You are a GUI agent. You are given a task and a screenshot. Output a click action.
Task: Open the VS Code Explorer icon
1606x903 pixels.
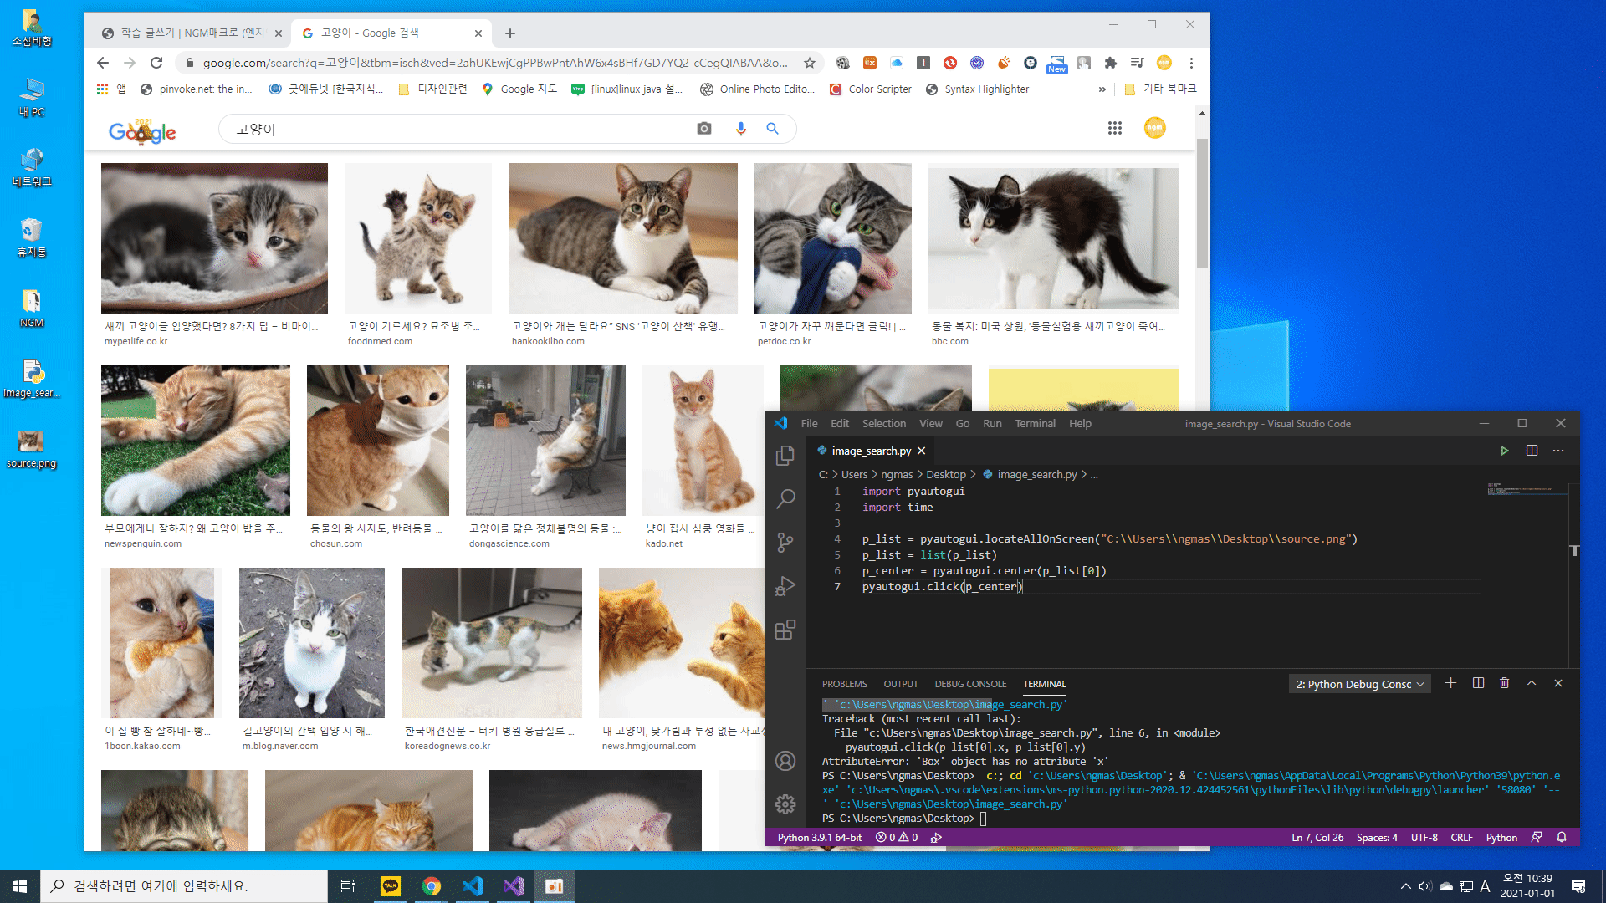tap(785, 456)
